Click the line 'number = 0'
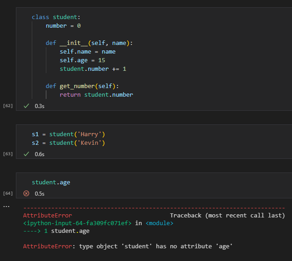The image size is (292, 261). pos(63,26)
